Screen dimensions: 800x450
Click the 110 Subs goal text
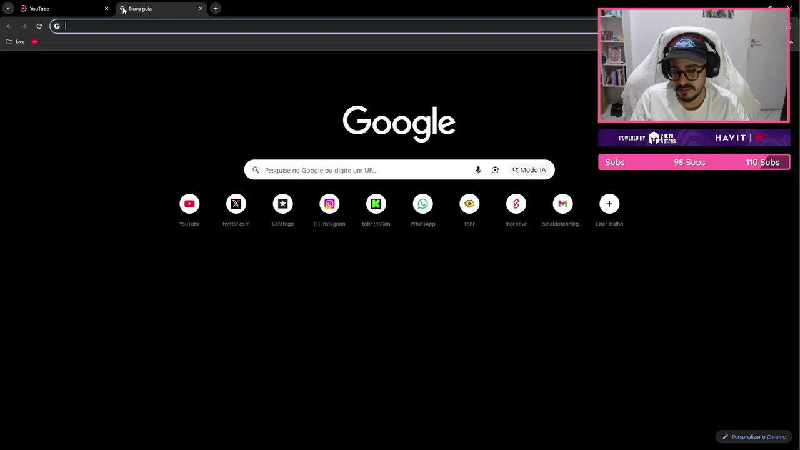click(x=762, y=162)
